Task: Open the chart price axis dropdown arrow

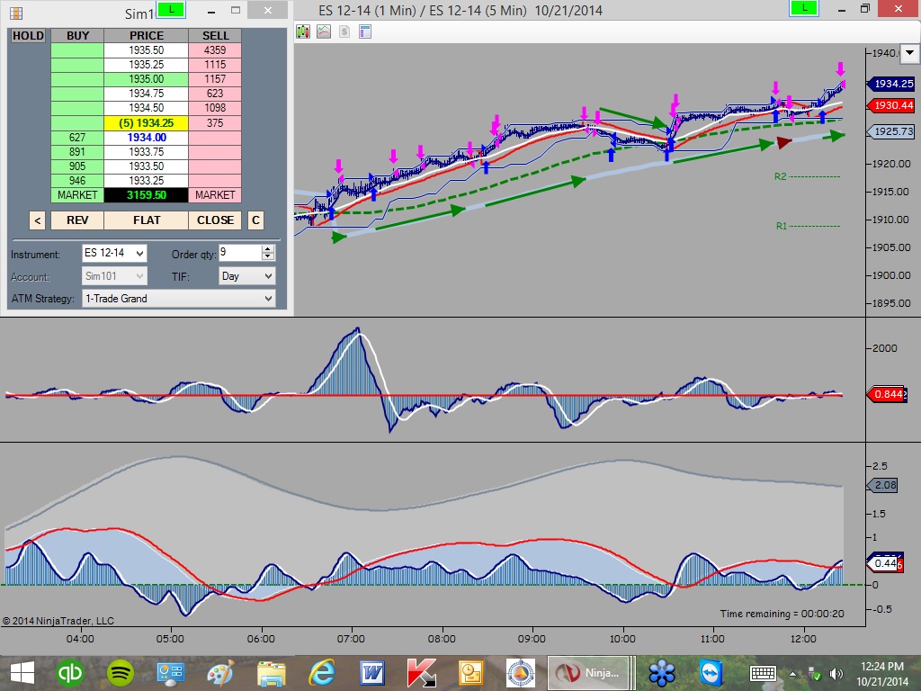Action: [909, 53]
